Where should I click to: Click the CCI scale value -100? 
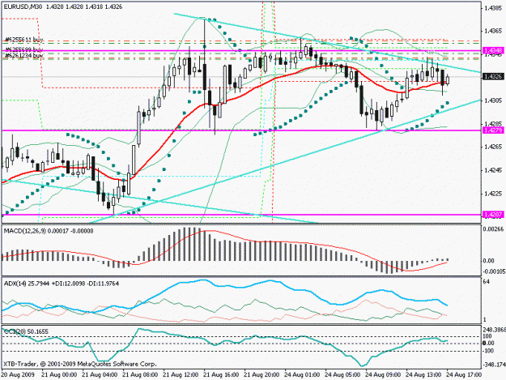click(x=489, y=351)
